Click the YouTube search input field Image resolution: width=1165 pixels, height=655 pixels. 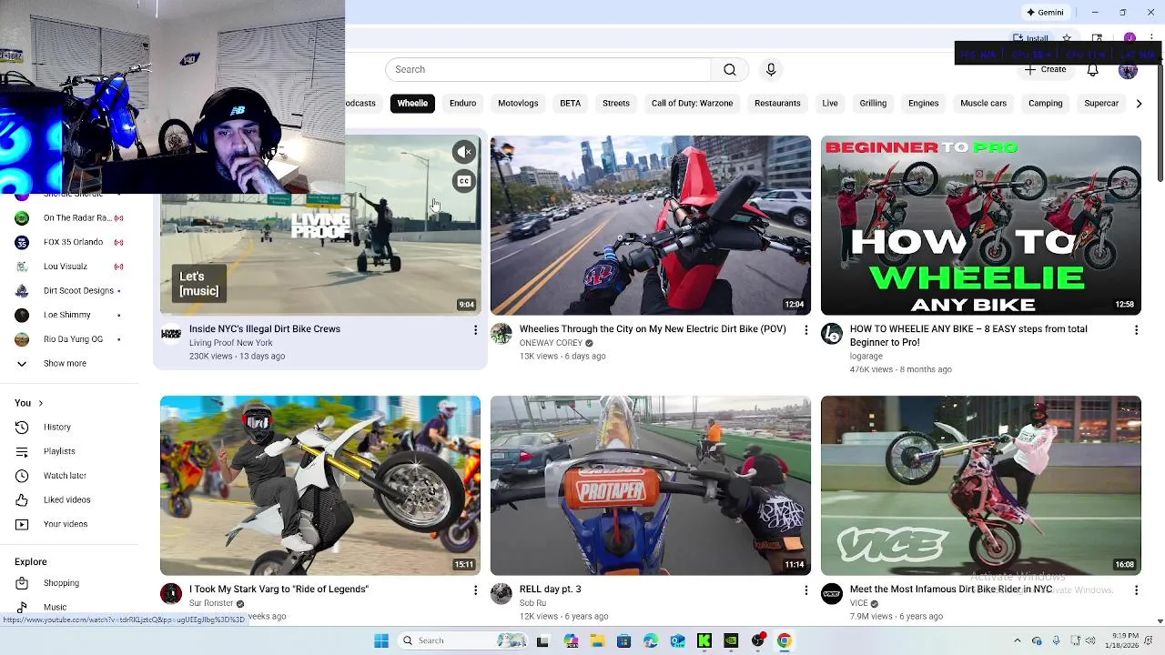pos(548,69)
